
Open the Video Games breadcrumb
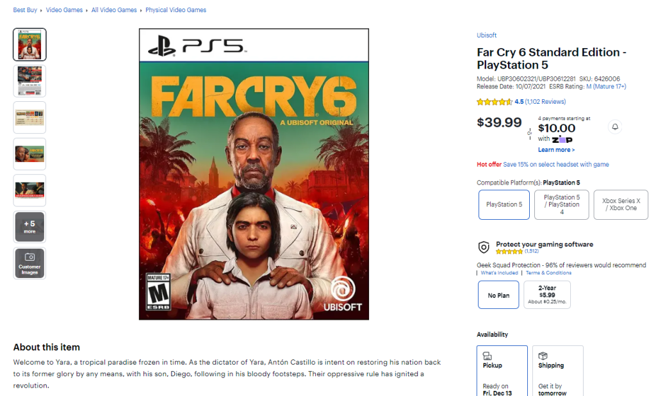click(x=64, y=10)
